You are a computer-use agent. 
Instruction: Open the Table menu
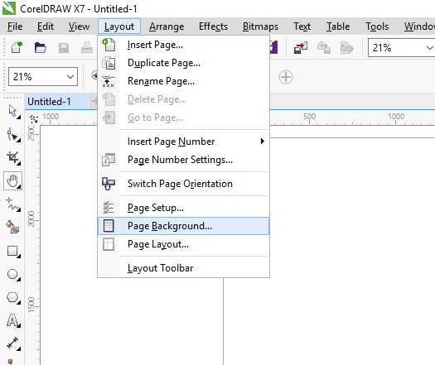click(x=338, y=26)
